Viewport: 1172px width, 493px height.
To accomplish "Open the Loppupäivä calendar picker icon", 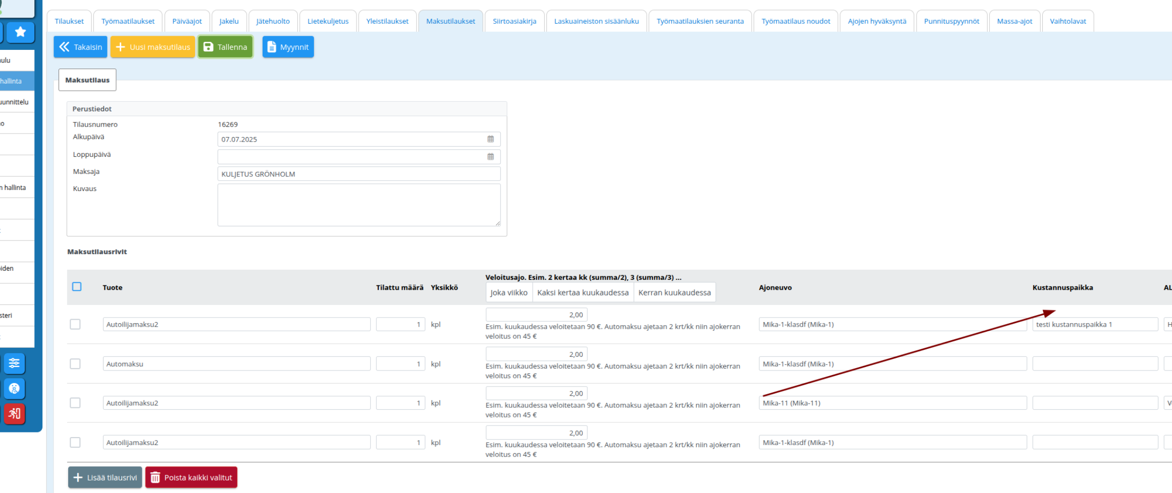I will (x=490, y=157).
